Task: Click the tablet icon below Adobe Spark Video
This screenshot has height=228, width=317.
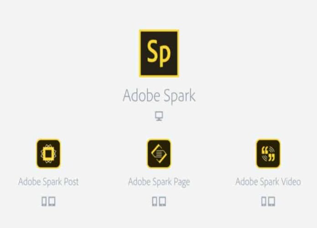Action: click(x=271, y=201)
